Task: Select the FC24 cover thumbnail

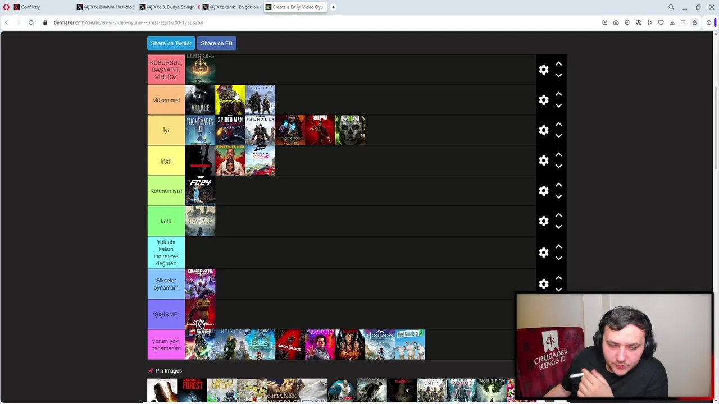Action: pos(201,191)
